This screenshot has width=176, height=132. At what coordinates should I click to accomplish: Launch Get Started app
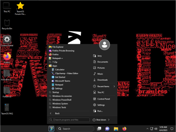[58, 77]
